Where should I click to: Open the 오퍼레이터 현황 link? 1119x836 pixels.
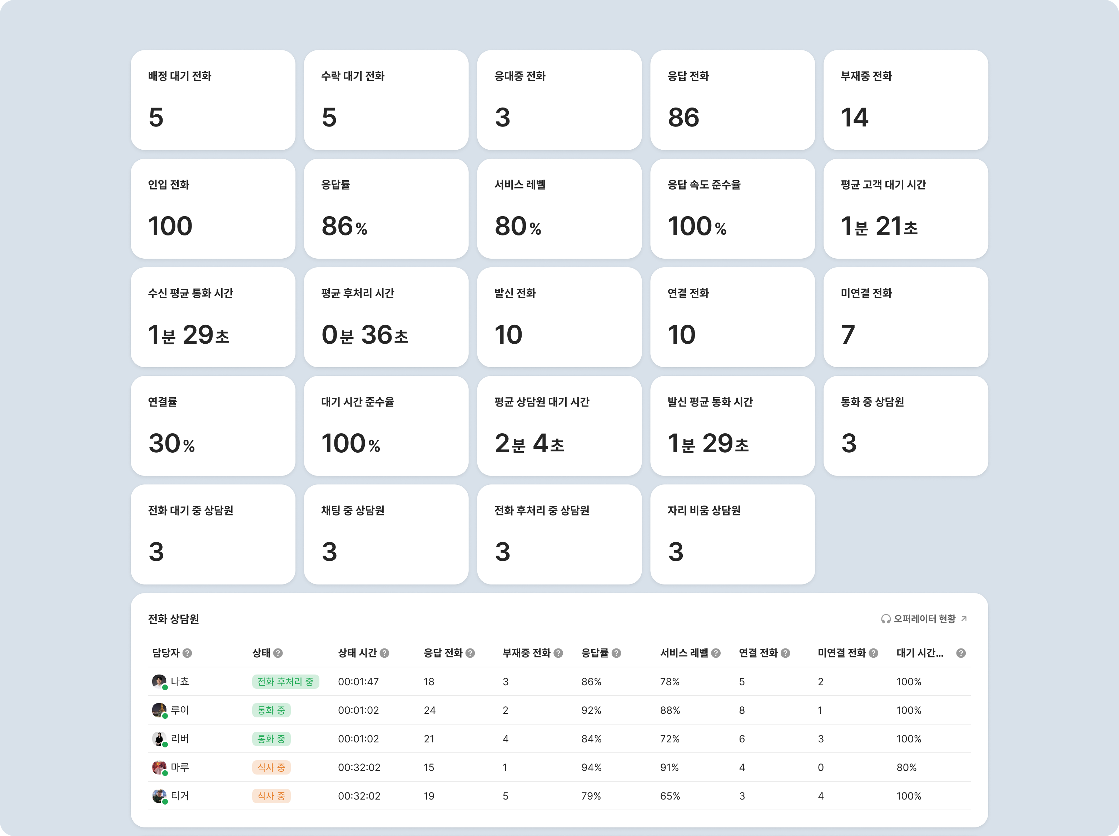924,618
